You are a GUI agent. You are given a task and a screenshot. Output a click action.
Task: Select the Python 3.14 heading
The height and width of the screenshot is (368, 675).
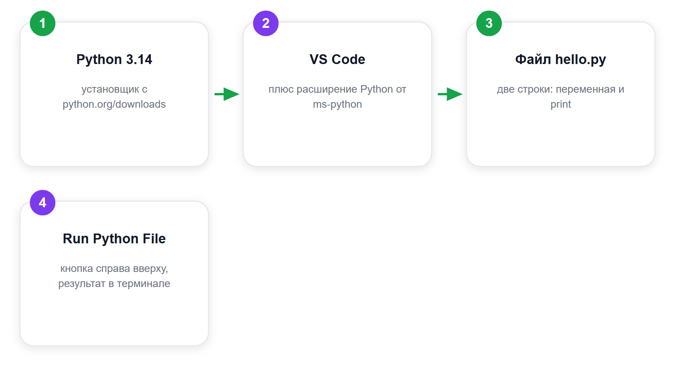coord(114,60)
